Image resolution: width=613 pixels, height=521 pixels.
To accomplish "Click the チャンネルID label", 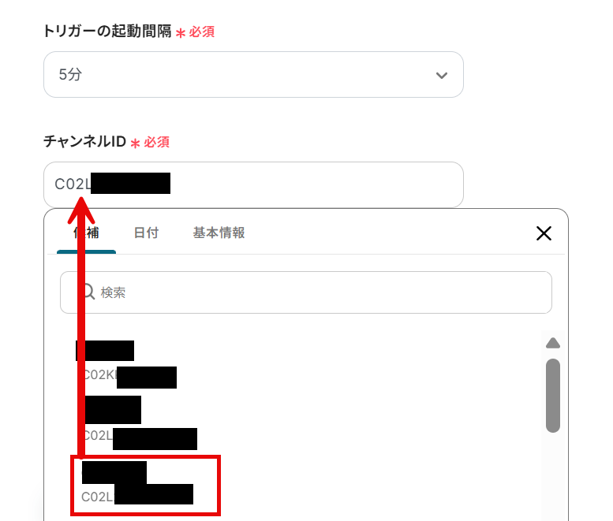I will [85, 141].
